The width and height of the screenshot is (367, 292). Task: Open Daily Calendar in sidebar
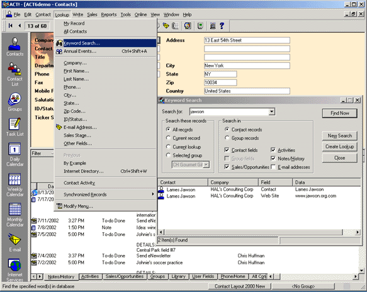pos(14,154)
